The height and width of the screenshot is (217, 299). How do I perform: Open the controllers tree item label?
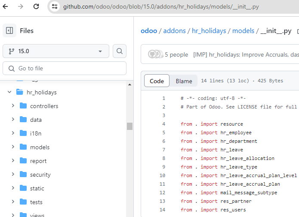44,106
